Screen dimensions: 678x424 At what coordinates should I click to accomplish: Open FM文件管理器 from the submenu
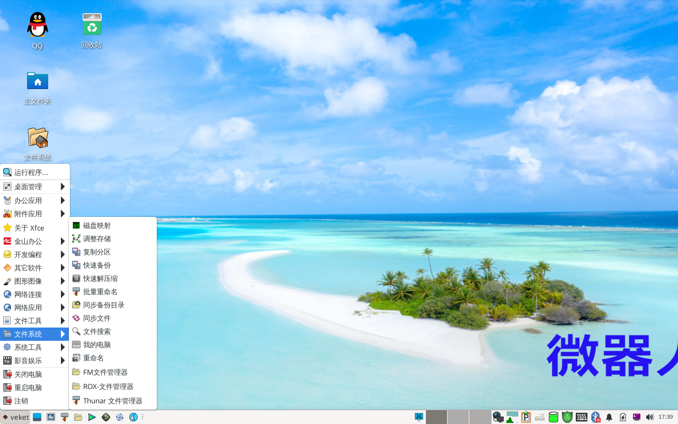(113, 372)
